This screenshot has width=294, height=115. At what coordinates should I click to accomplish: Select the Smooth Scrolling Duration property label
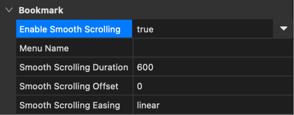pos(74,67)
